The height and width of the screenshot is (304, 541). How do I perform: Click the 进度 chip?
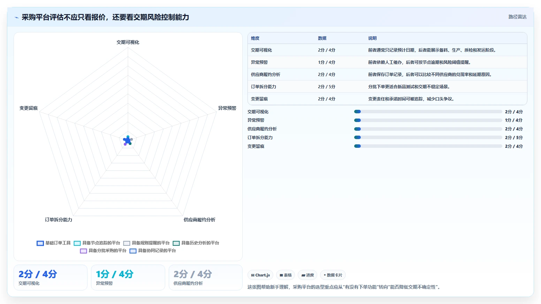pyautogui.click(x=307, y=275)
